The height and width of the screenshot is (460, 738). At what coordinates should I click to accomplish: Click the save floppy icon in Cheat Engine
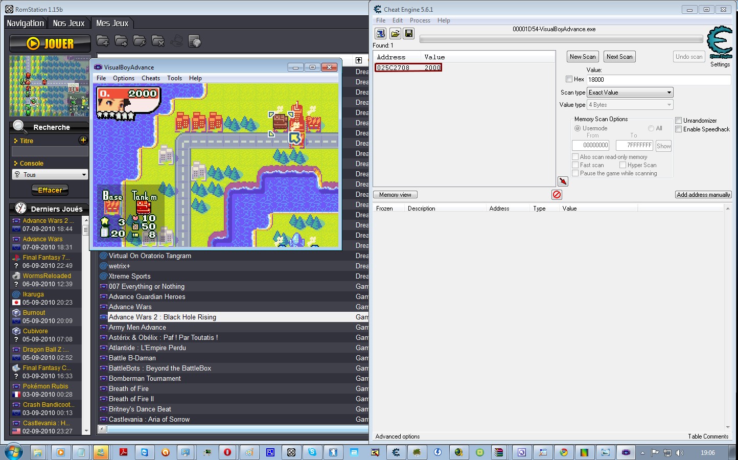coord(409,34)
